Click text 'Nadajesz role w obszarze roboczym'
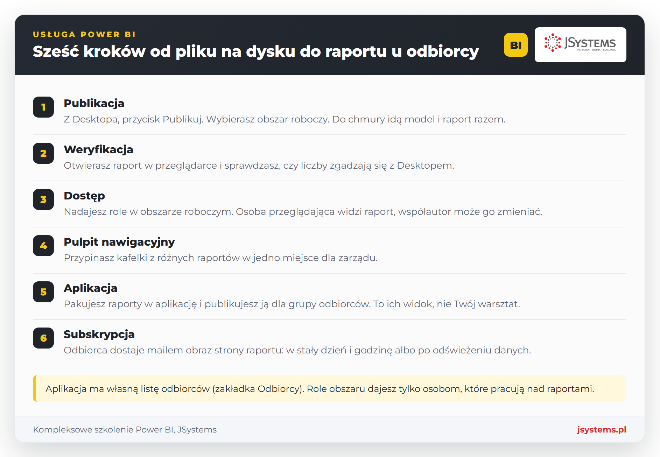 (x=148, y=212)
